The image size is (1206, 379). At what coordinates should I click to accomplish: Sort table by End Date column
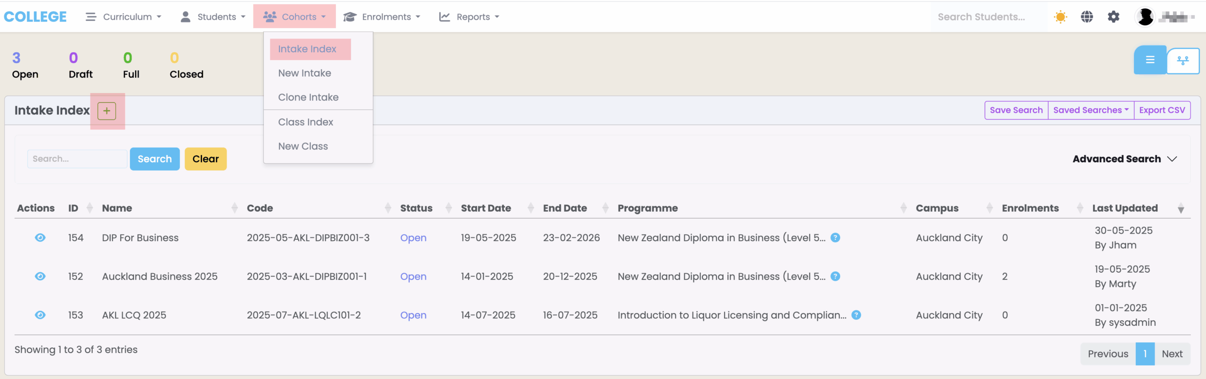pyautogui.click(x=576, y=208)
